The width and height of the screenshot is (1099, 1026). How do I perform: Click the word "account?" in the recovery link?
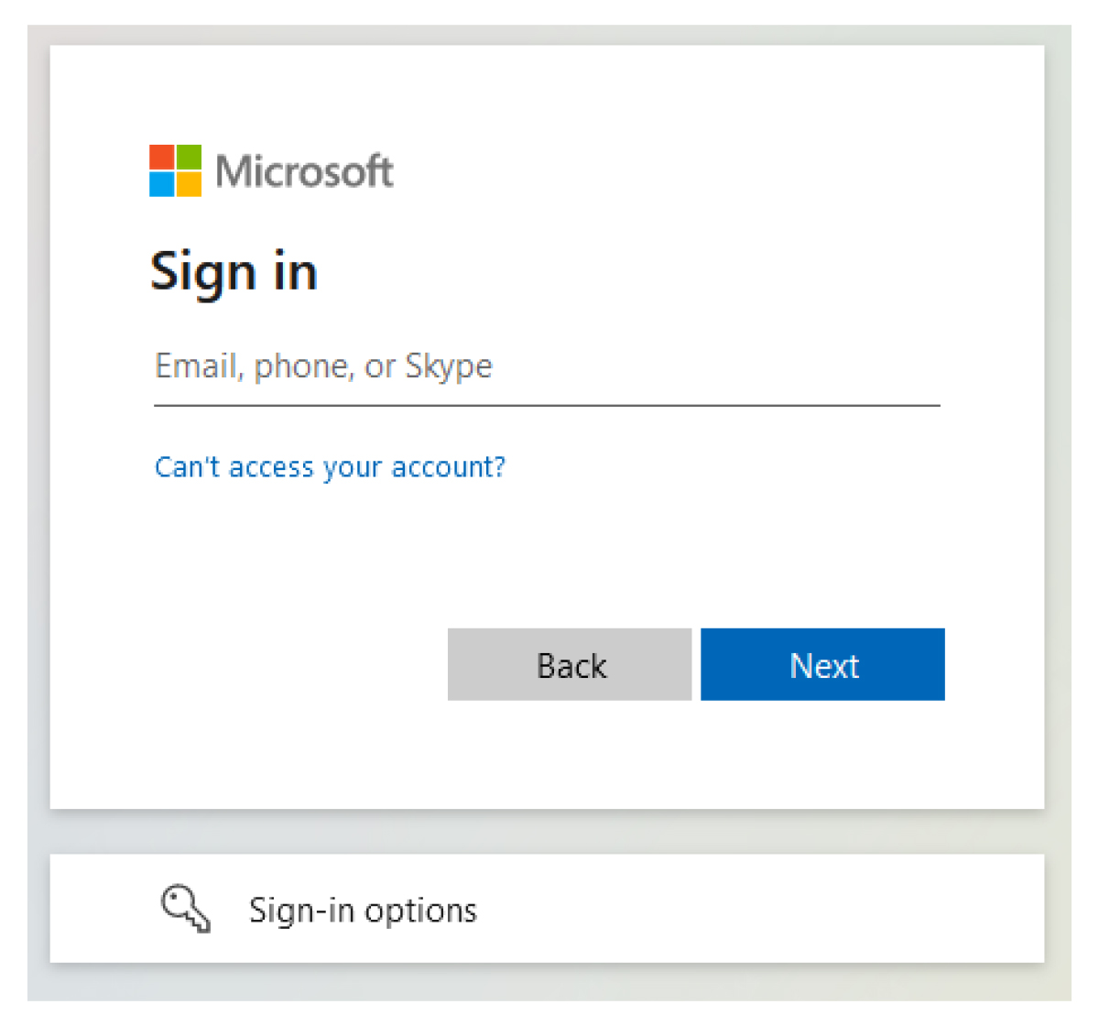coord(448,467)
